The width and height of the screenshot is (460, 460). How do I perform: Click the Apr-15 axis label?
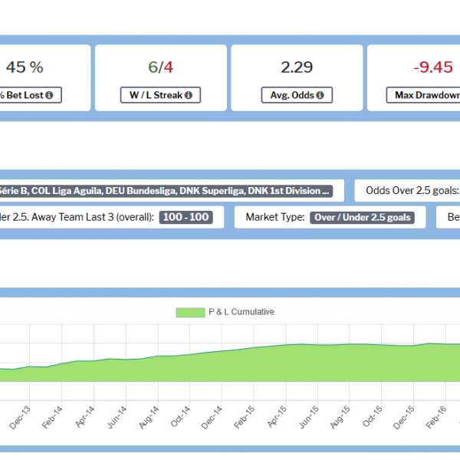pos(277,417)
